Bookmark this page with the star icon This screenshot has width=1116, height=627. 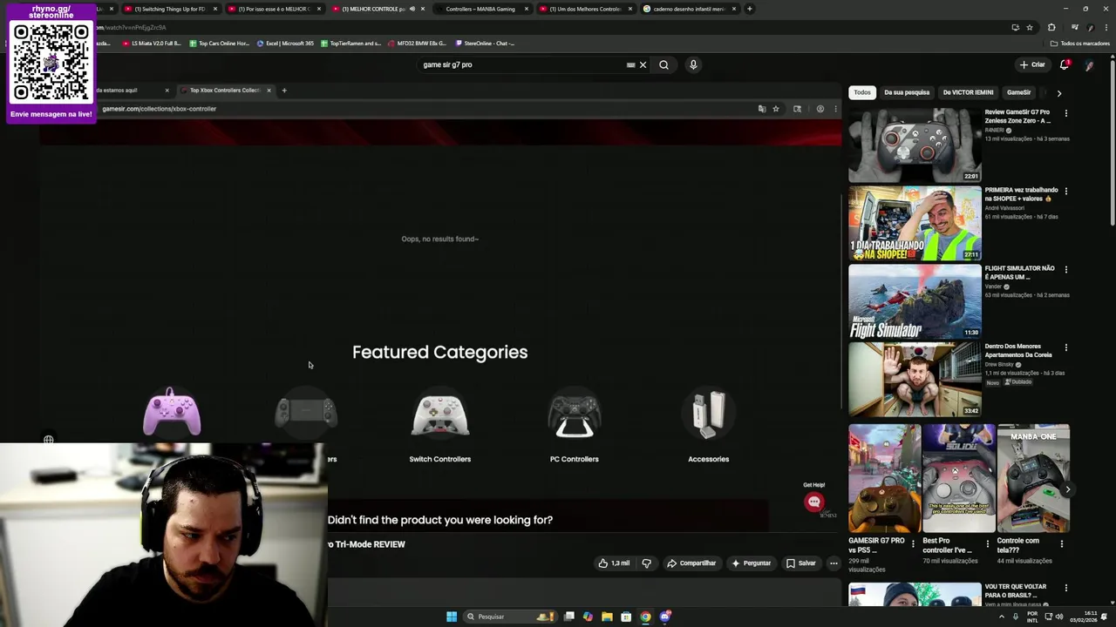pyautogui.click(x=1029, y=27)
